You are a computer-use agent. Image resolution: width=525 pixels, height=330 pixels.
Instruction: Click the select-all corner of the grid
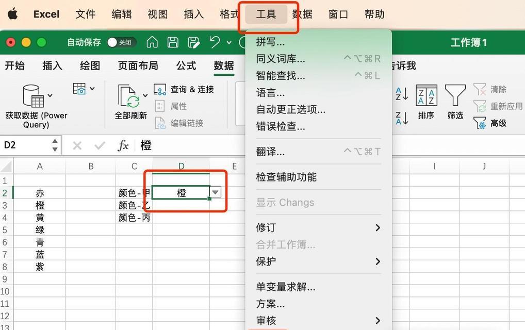click(6, 167)
